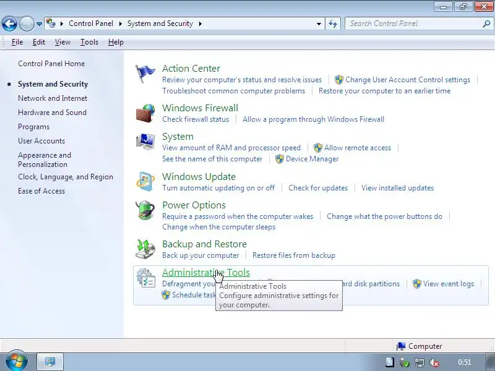
Task: Click the Backup and Restore icon
Action: pyautogui.click(x=145, y=249)
